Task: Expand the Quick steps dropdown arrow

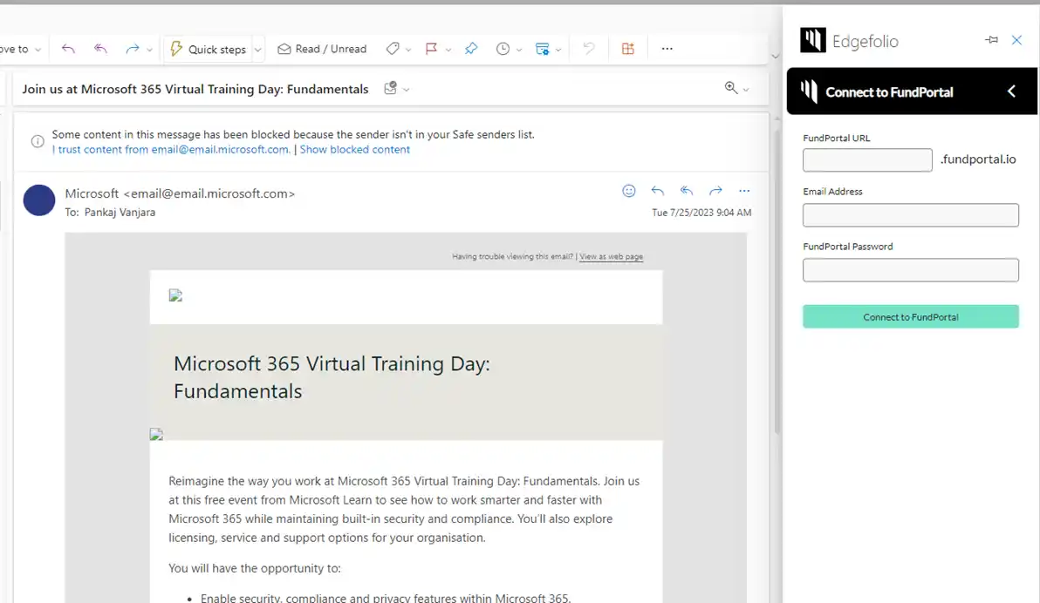Action: click(258, 50)
